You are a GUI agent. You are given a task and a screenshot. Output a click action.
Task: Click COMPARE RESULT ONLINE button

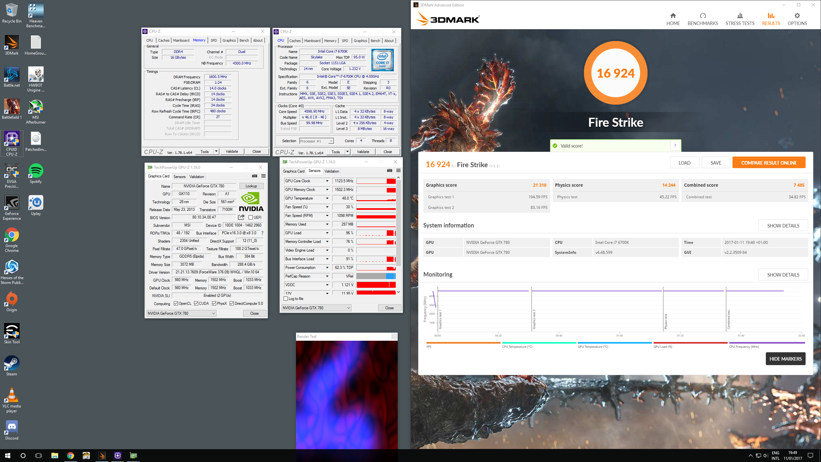(769, 163)
